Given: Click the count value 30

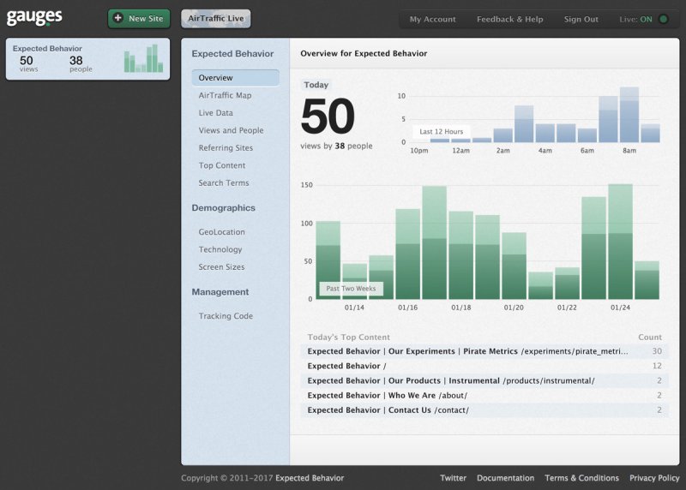Looking at the screenshot, I should [657, 351].
